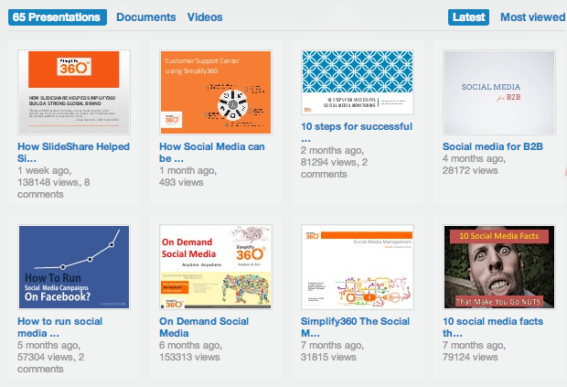Viewport: 567px width, 387px height.
Task: Open the Social Media Management thumbnail
Action: [358, 267]
